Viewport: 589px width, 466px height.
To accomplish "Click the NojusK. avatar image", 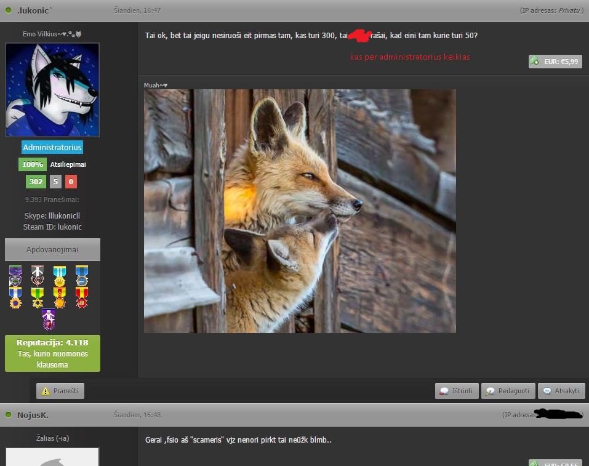I will 52,457.
